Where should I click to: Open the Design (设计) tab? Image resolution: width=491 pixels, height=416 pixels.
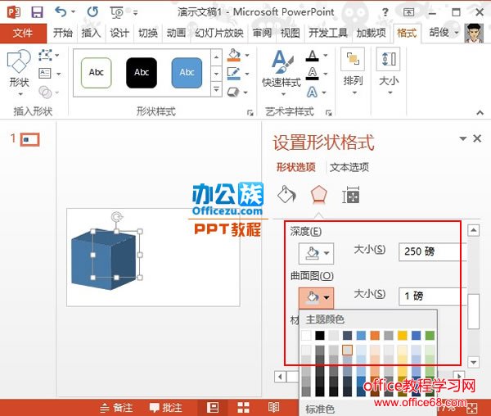pyautogui.click(x=119, y=33)
